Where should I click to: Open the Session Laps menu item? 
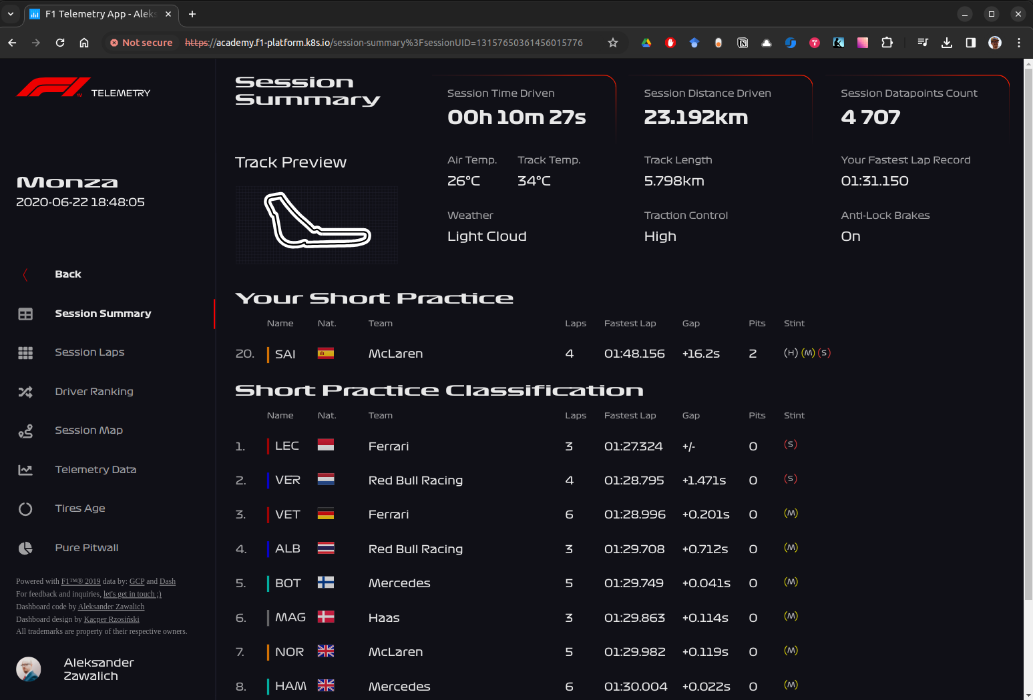click(x=89, y=352)
